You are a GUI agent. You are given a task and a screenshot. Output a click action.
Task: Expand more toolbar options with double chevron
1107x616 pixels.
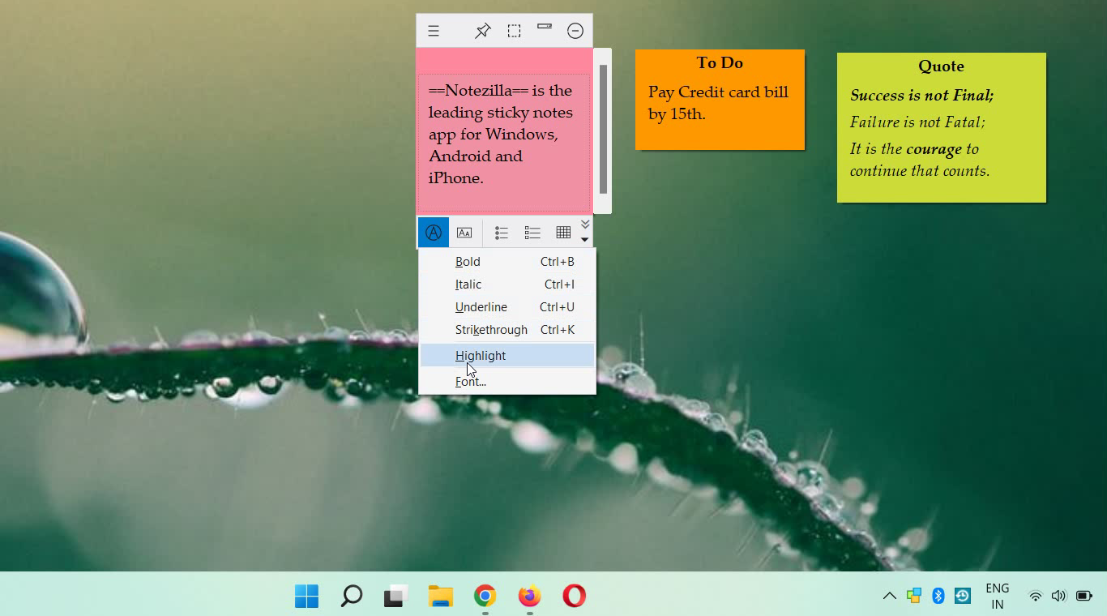coord(585,225)
